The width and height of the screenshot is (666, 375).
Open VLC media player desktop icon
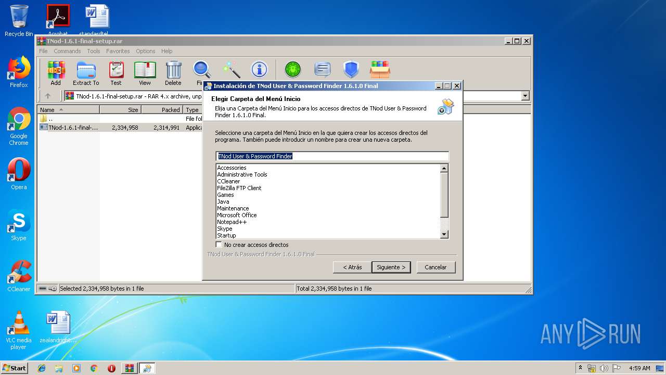[19, 330]
